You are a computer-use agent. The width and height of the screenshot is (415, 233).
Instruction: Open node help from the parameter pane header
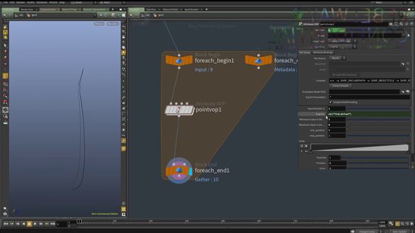(412, 24)
